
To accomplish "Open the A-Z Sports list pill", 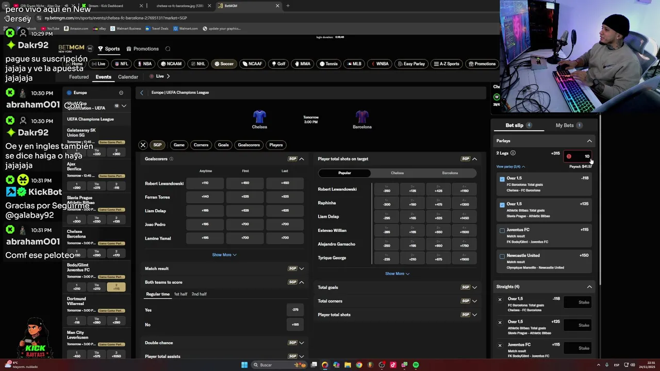I will (447, 64).
